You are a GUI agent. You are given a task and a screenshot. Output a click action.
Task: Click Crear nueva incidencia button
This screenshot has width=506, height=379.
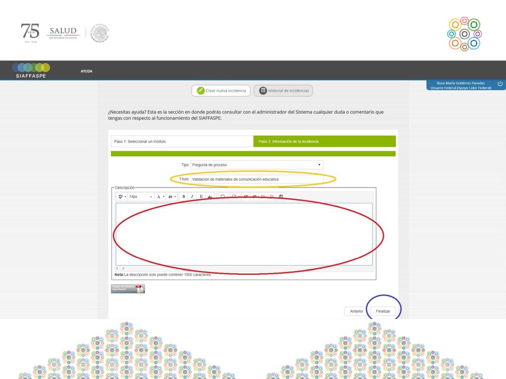221,91
